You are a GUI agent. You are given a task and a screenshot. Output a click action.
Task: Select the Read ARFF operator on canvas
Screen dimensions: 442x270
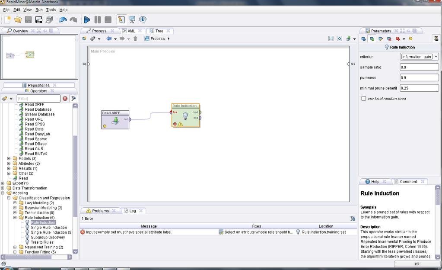point(115,120)
